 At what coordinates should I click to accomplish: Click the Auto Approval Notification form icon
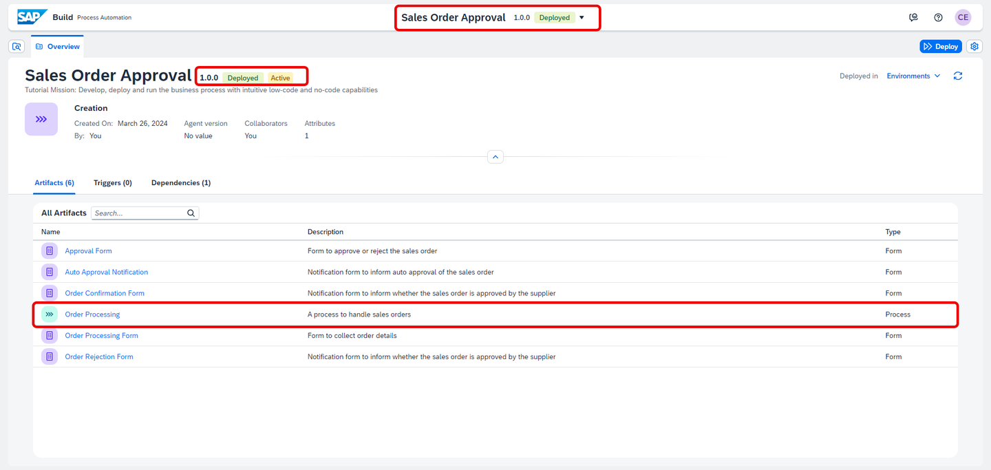50,272
